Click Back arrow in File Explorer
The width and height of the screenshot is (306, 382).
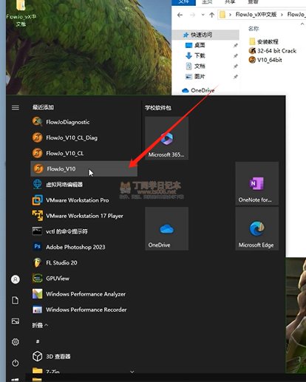(x=180, y=15)
